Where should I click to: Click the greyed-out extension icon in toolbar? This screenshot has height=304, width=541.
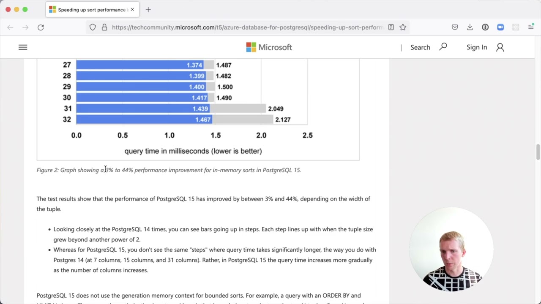[x=516, y=27]
